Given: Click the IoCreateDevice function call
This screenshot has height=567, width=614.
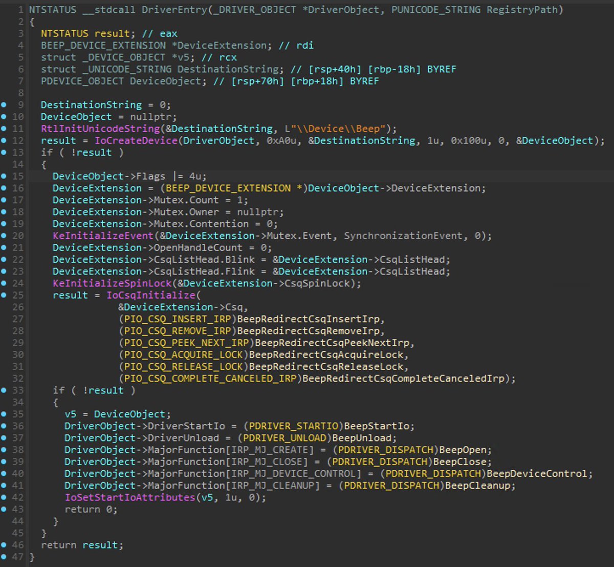Looking at the screenshot, I should pos(136,140).
